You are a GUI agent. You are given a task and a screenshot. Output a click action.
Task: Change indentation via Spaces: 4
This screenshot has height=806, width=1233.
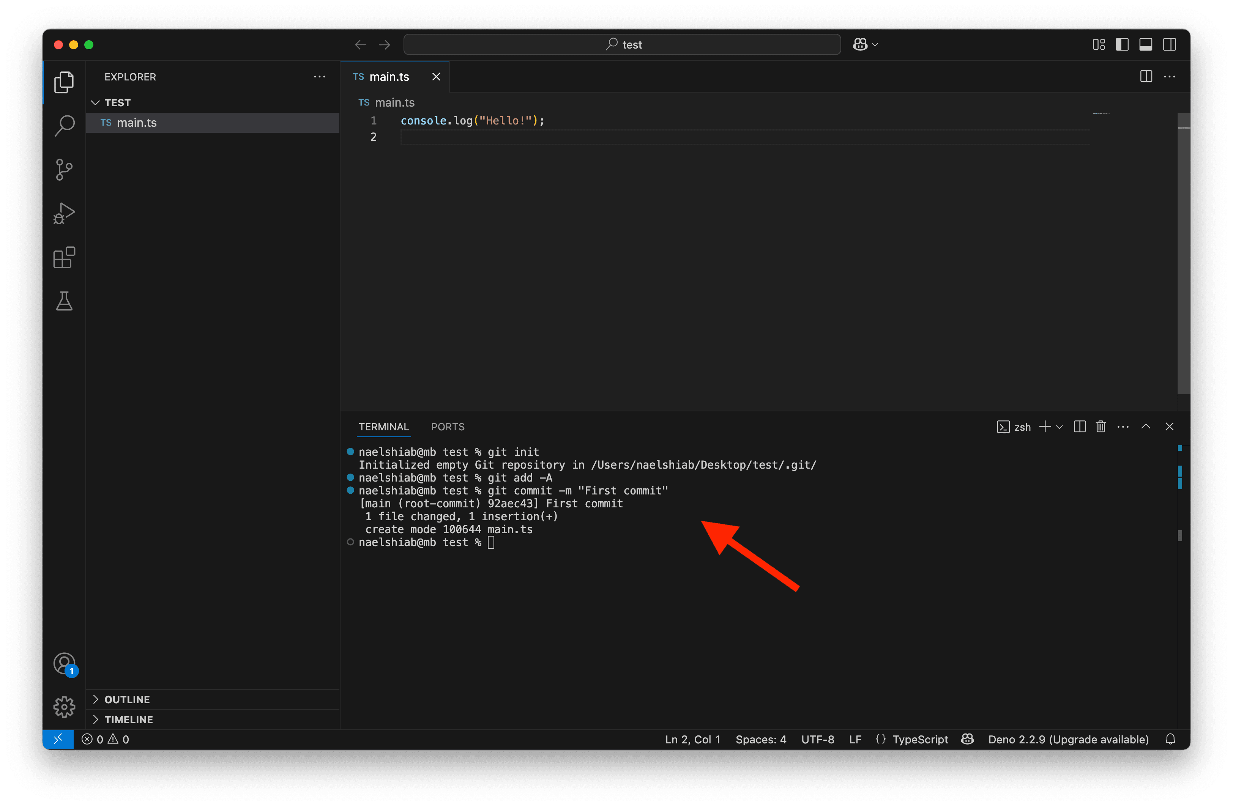coord(760,739)
